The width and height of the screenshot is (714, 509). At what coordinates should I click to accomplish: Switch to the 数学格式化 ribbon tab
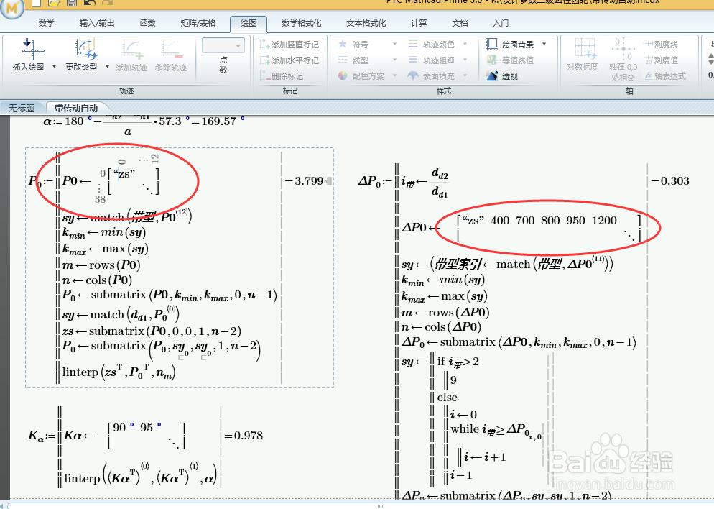302,23
